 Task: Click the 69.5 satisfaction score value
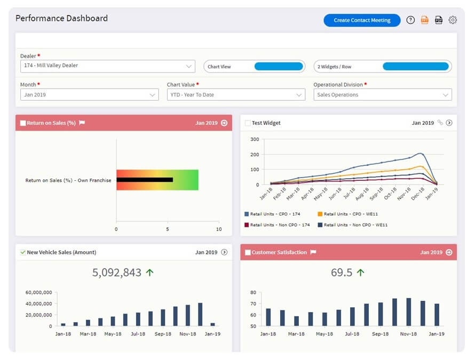click(x=342, y=273)
